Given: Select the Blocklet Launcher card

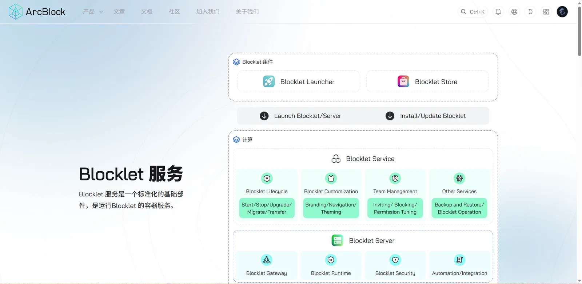Looking at the screenshot, I should 299,81.
